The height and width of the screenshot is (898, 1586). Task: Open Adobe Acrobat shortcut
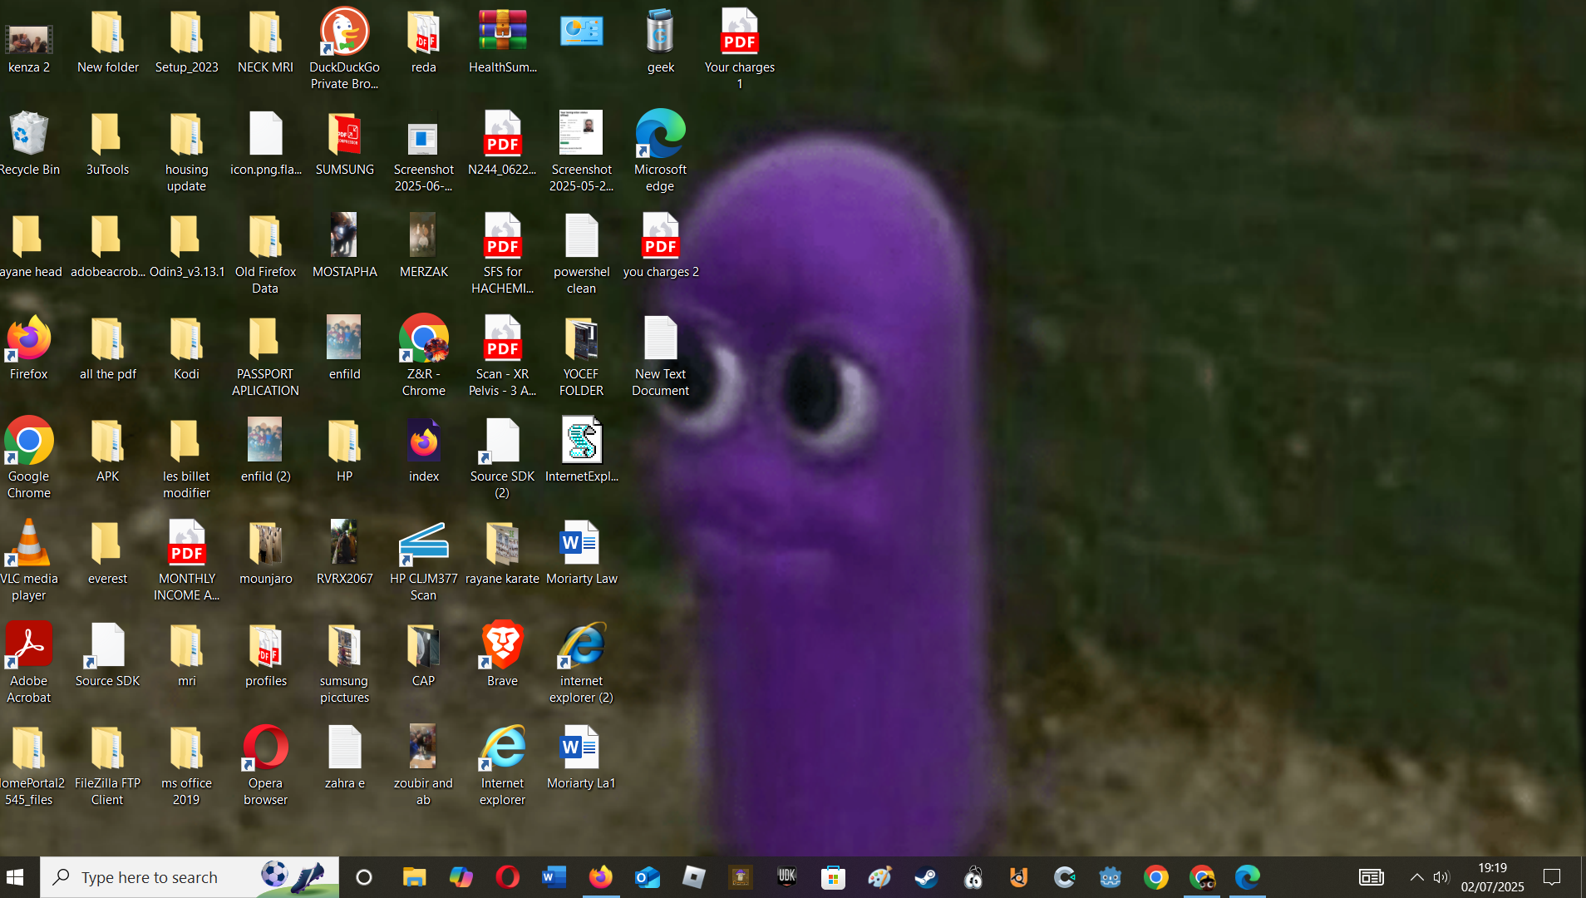(29, 663)
